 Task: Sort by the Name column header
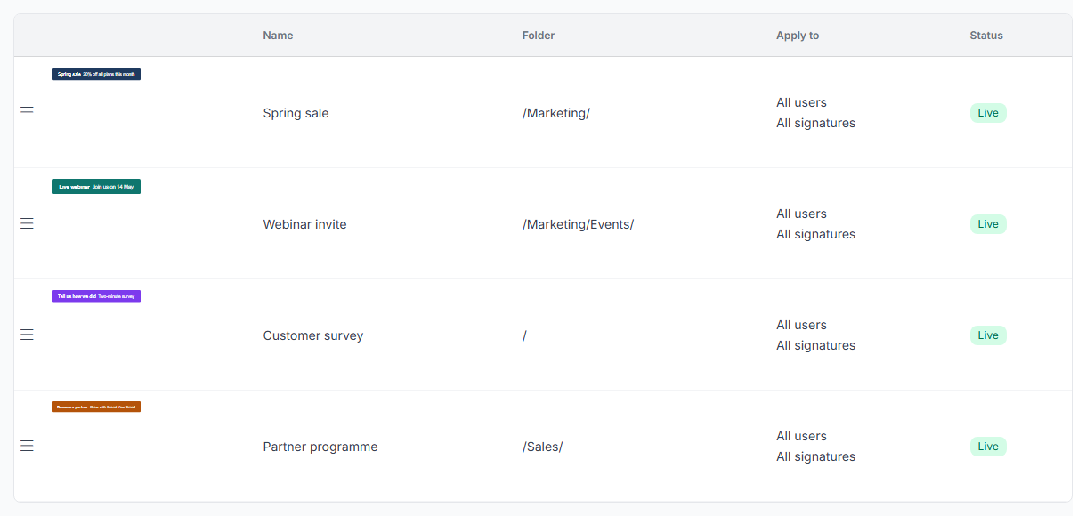(x=278, y=36)
